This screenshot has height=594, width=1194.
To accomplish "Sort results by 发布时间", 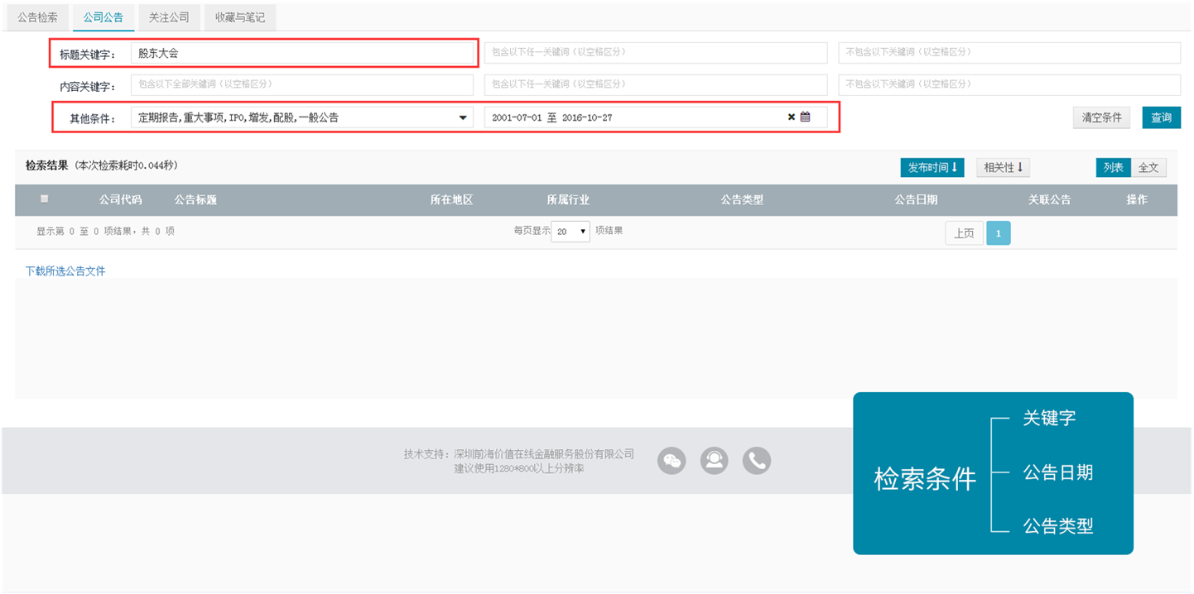I will [x=932, y=168].
